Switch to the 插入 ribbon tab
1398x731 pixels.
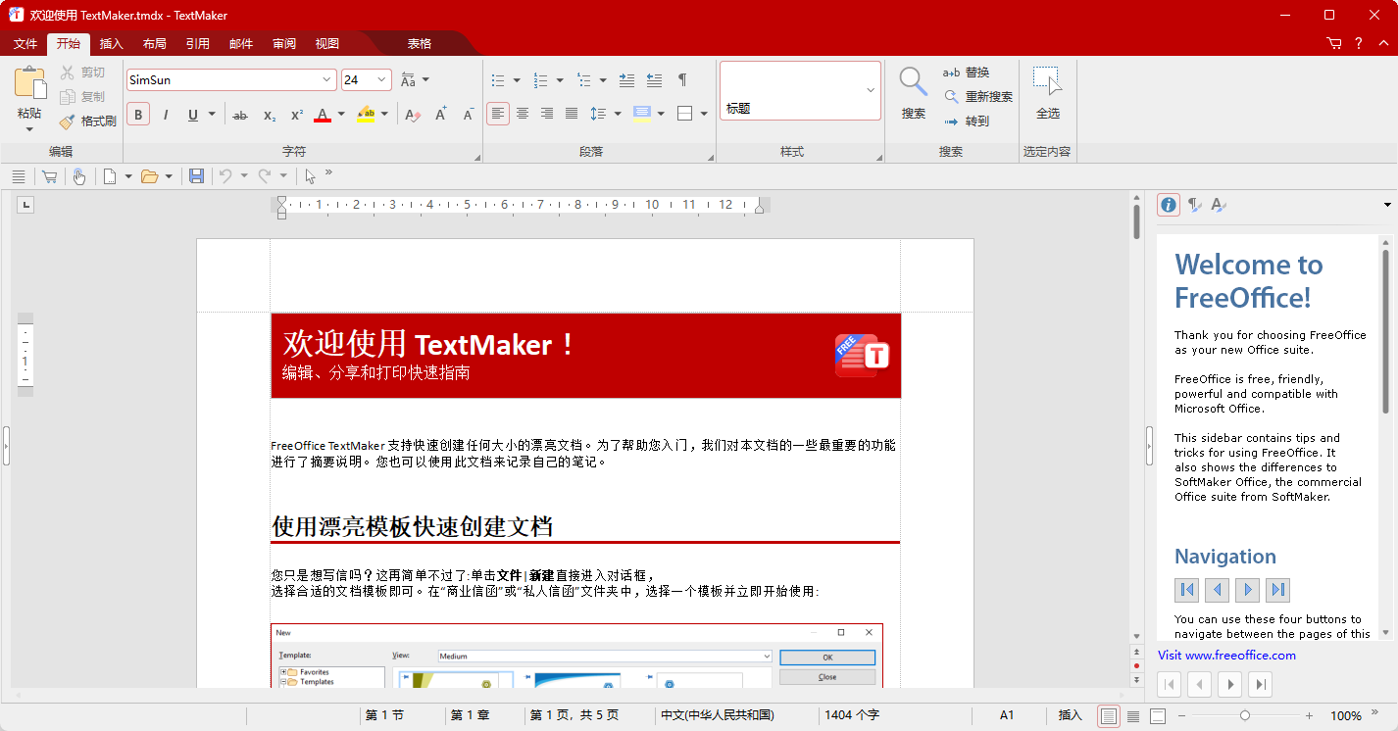(x=112, y=44)
